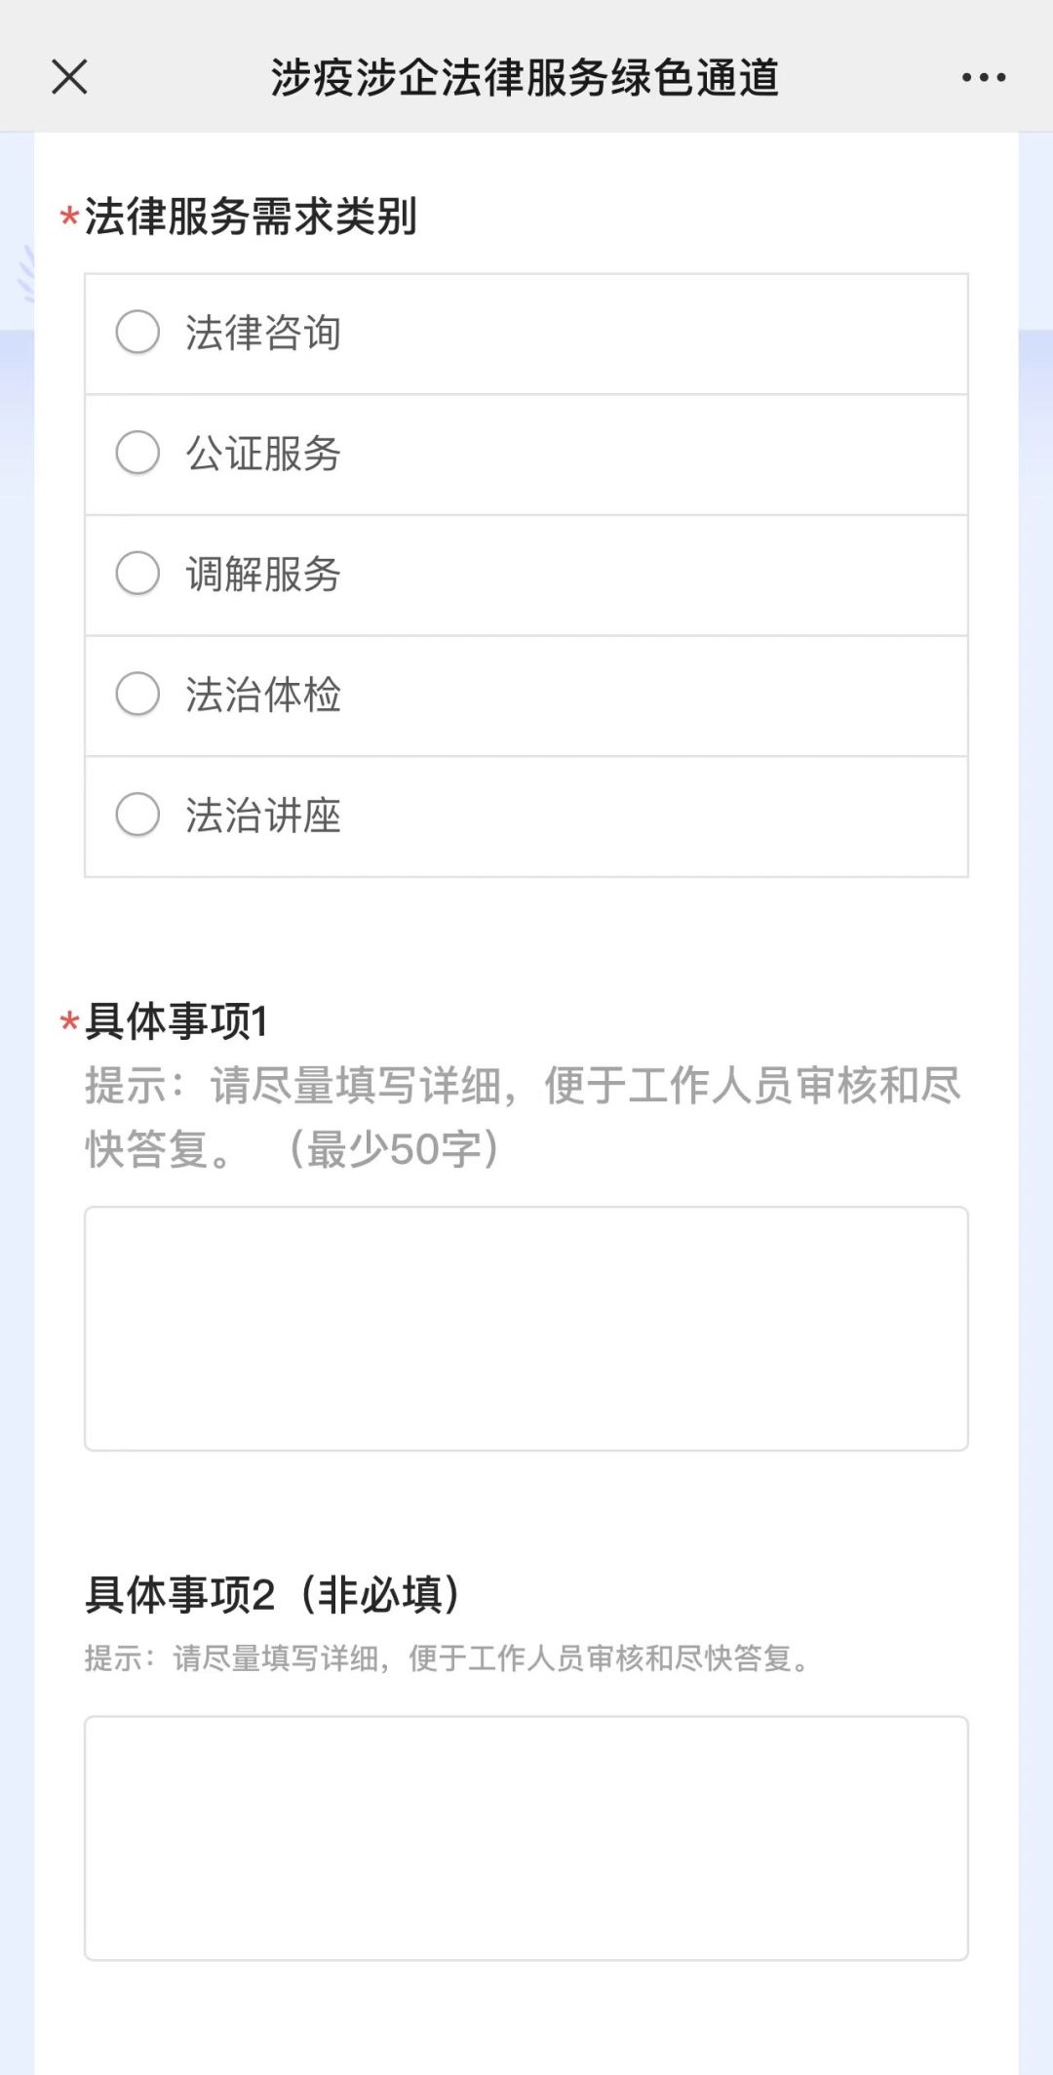
Task: Tap the 法治讲座 option label text
Action: [263, 815]
